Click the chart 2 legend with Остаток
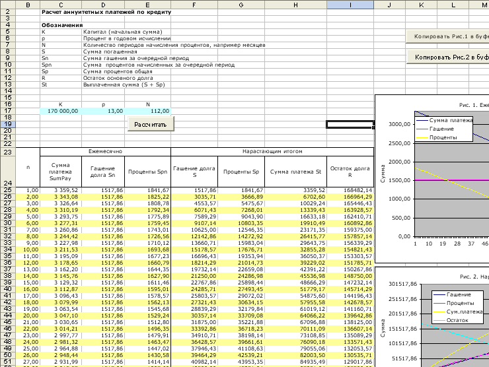The image size is (489, 367). [x=457, y=307]
